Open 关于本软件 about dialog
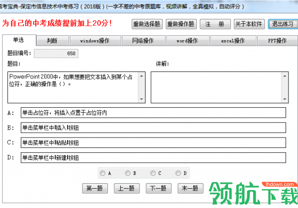This screenshot has width=298, height=208. pyautogui.click(x=249, y=24)
